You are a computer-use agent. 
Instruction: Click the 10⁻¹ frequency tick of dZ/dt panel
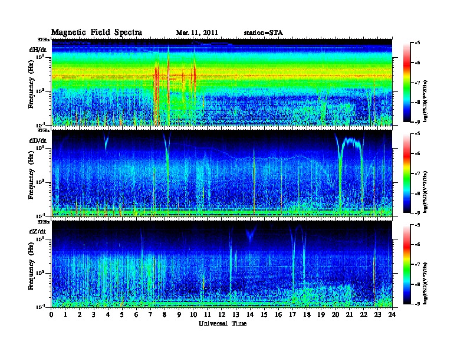[41, 306]
